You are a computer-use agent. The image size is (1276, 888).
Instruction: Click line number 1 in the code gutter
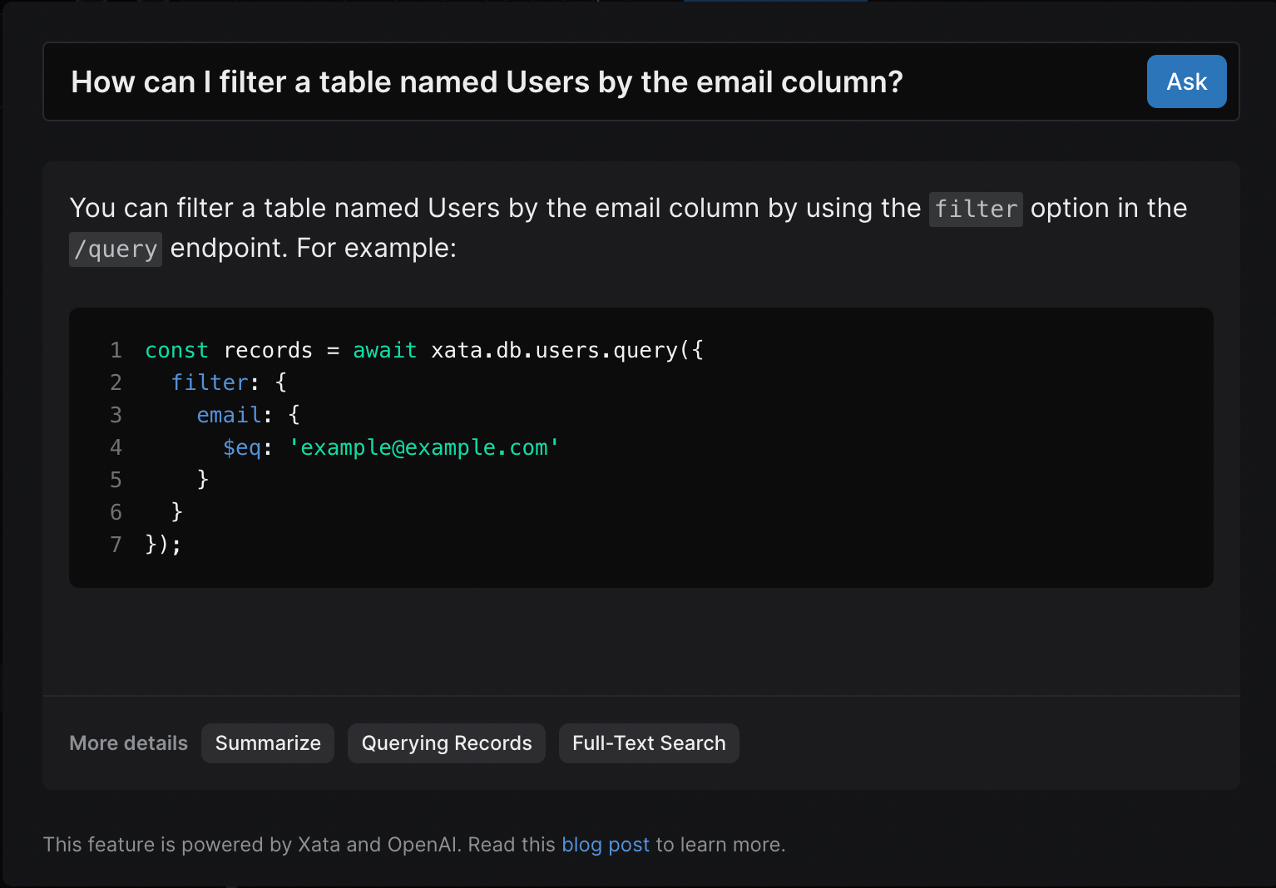116,351
